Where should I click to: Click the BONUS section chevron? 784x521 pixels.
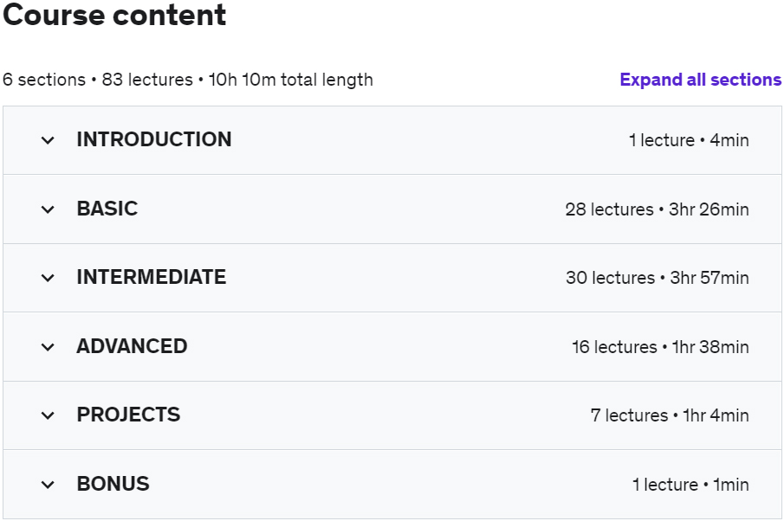point(48,485)
